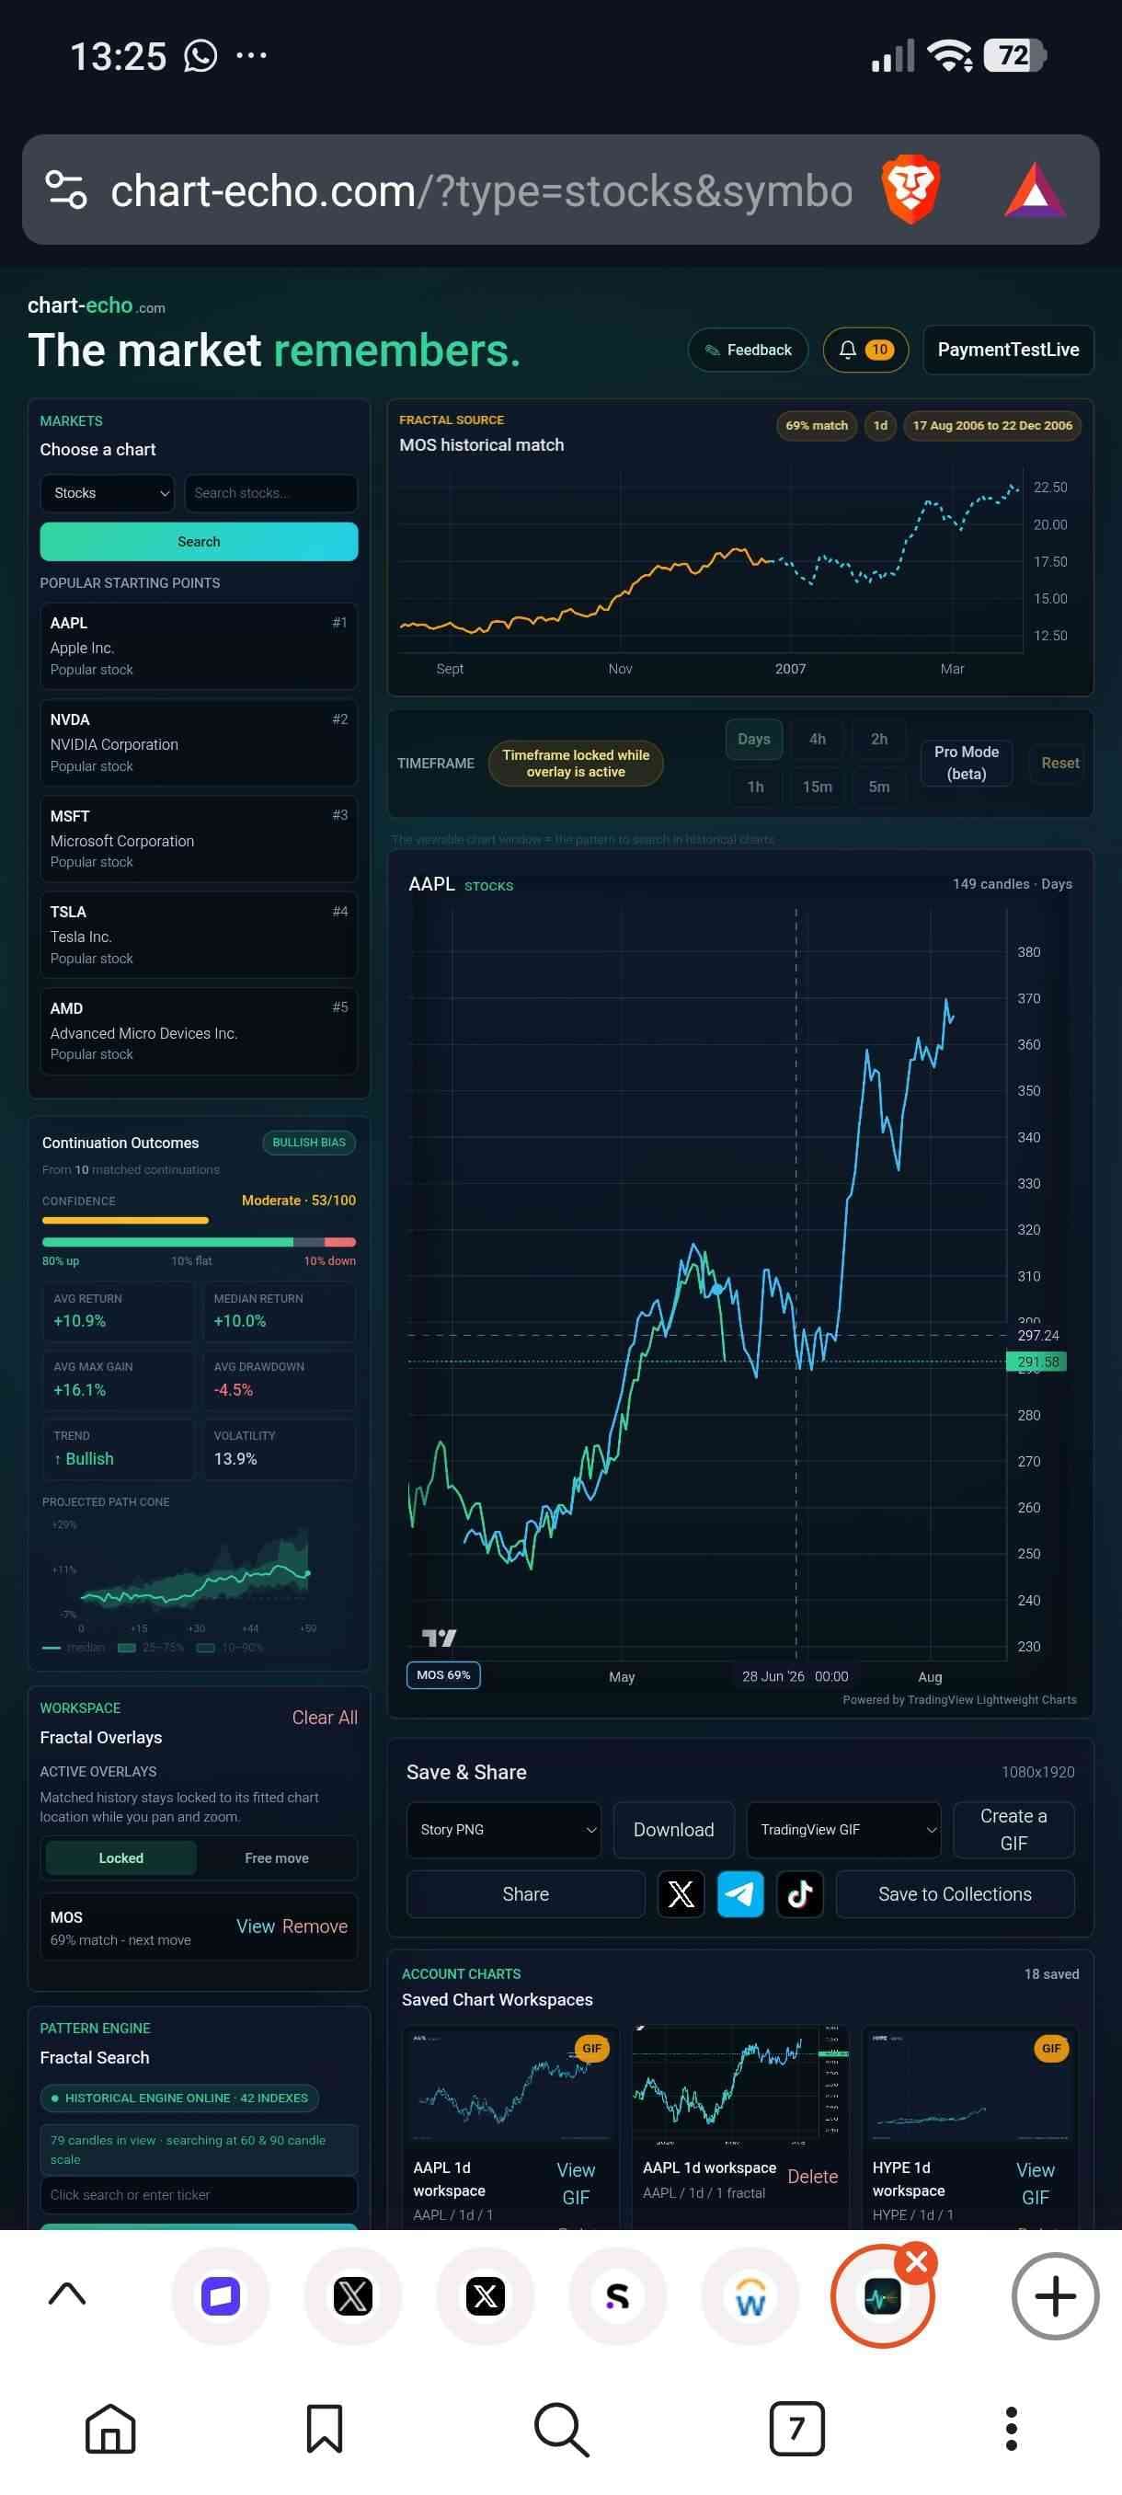Open the Stocks market type dropdown

click(108, 493)
